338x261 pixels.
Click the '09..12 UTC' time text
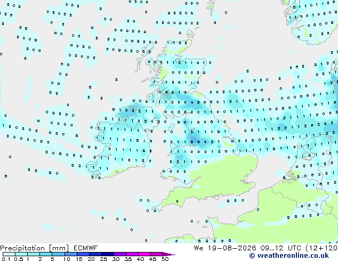(280, 248)
